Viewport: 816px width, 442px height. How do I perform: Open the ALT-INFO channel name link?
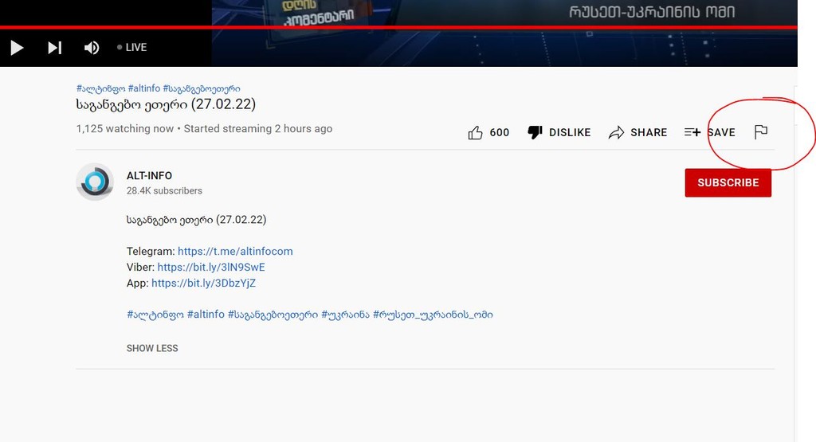[x=149, y=176]
